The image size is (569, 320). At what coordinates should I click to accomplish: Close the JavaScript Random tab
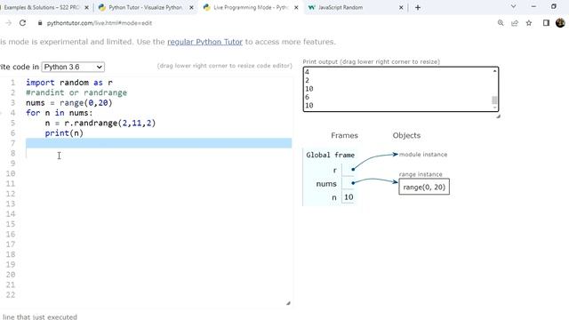point(401,7)
